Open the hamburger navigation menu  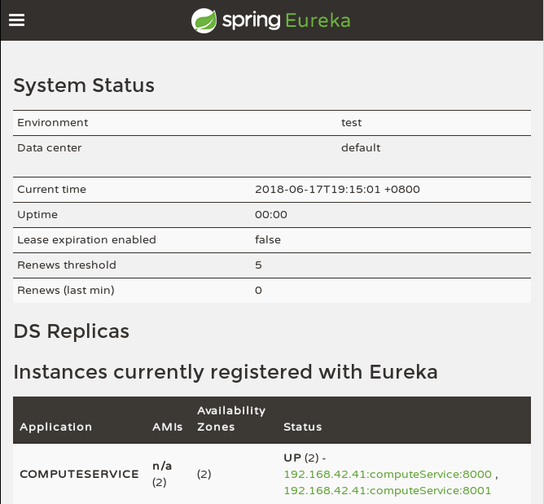17,20
